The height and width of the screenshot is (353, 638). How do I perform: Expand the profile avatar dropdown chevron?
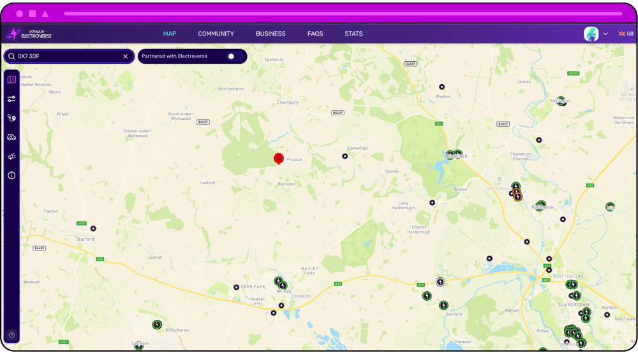tap(605, 34)
